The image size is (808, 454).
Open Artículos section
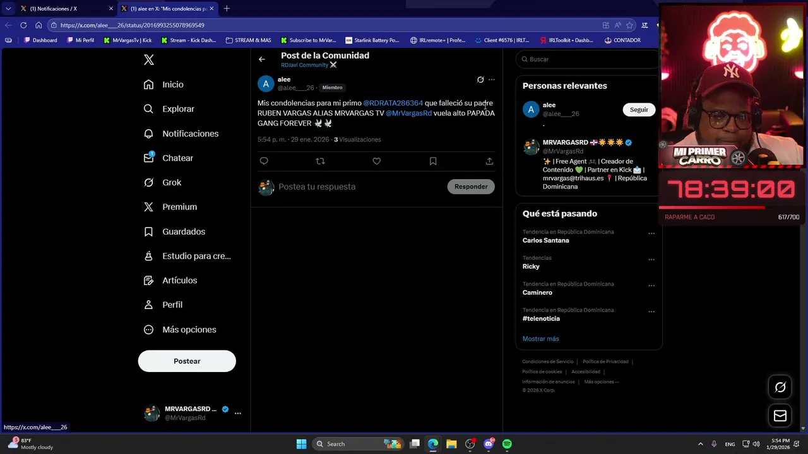pyautogui.click(x=170, y=281)
